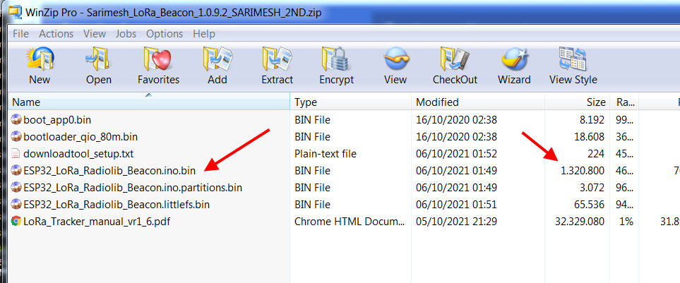The image size is (680, 283).
Task: Click the 18.608 size value
Action: [x=589, y=137]
